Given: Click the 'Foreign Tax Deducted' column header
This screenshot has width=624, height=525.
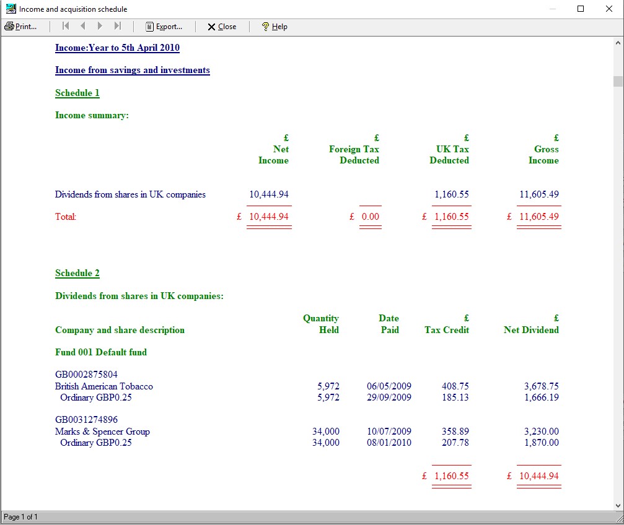Looking at the screenshot, I should 354,155.
